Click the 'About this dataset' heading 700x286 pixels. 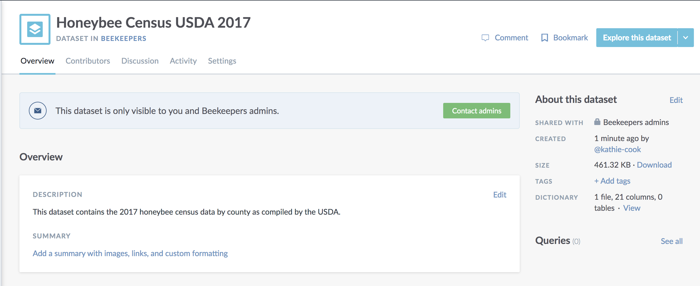(576, 100)
